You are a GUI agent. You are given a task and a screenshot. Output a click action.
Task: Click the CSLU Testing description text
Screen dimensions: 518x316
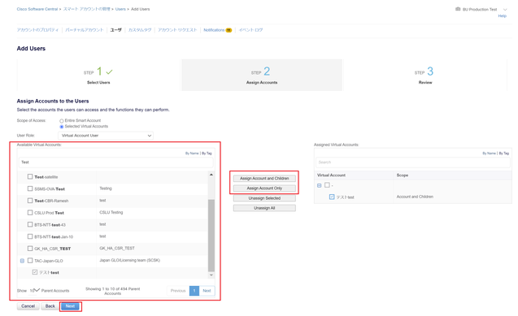click(x=111, y=212)
